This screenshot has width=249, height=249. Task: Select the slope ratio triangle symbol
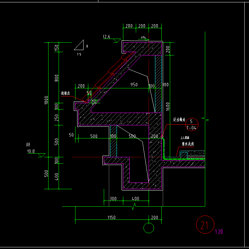[x=79, y=45]
